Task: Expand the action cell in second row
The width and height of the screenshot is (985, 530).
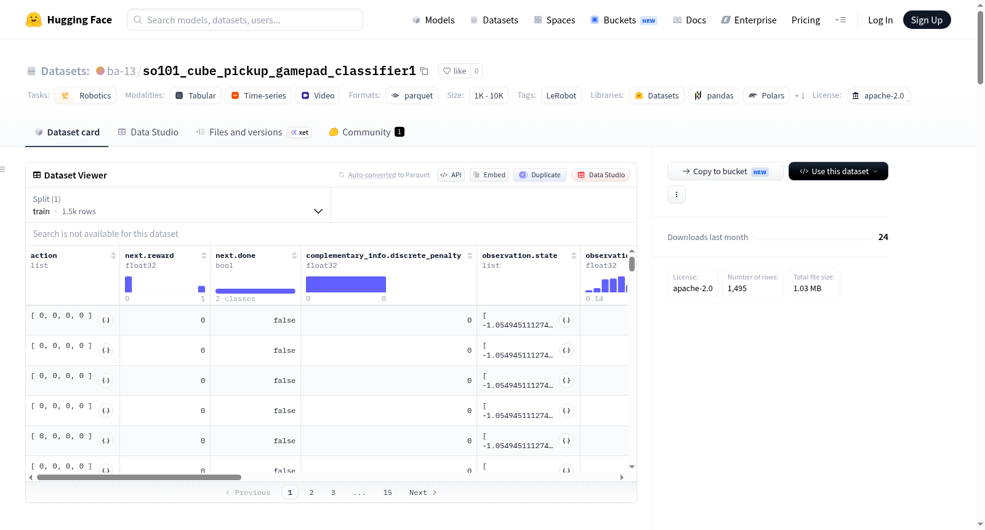Action: point(106,350)
